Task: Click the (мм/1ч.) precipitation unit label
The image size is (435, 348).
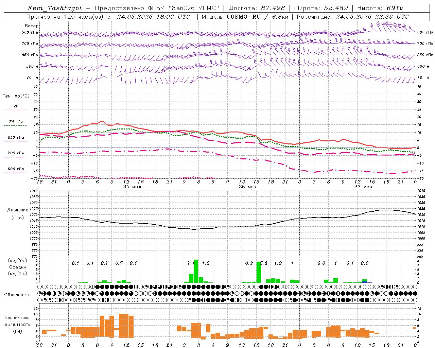Action: [18, 274]
